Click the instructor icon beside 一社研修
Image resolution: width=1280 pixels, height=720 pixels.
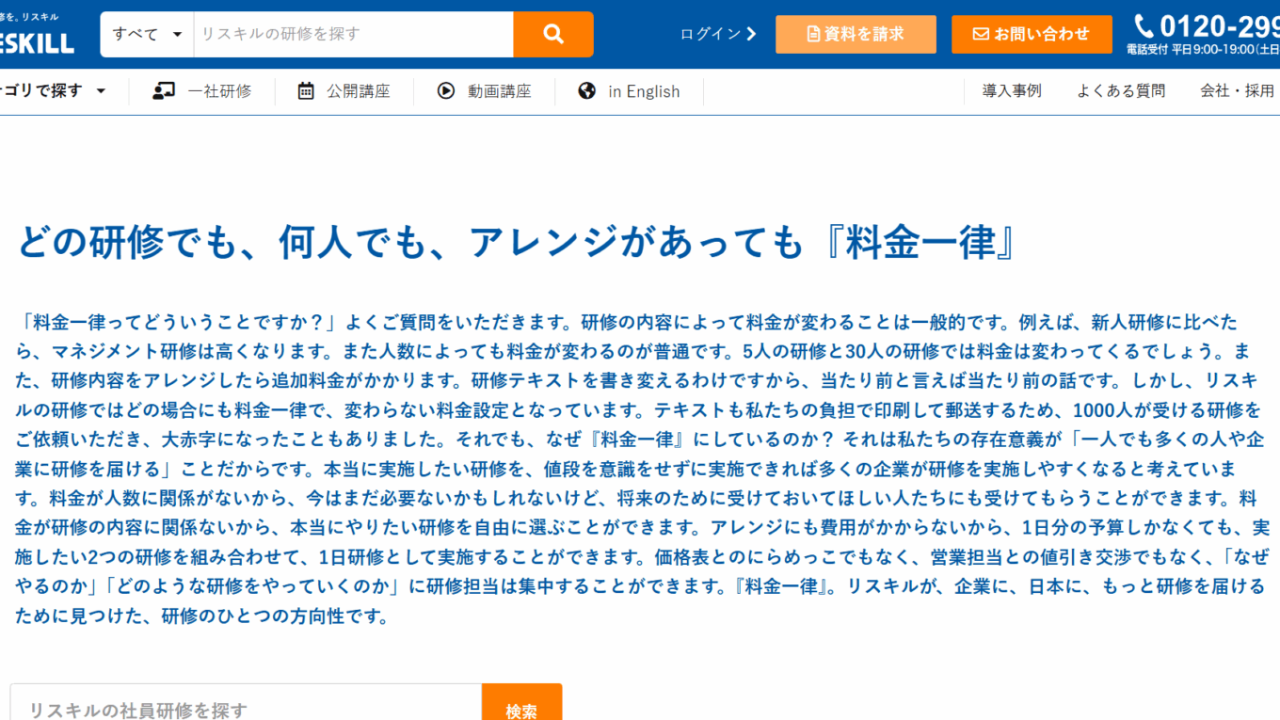pos(164,91)
